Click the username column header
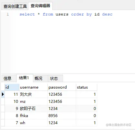Viewport: 135px width, 130px height. (33, 87)
